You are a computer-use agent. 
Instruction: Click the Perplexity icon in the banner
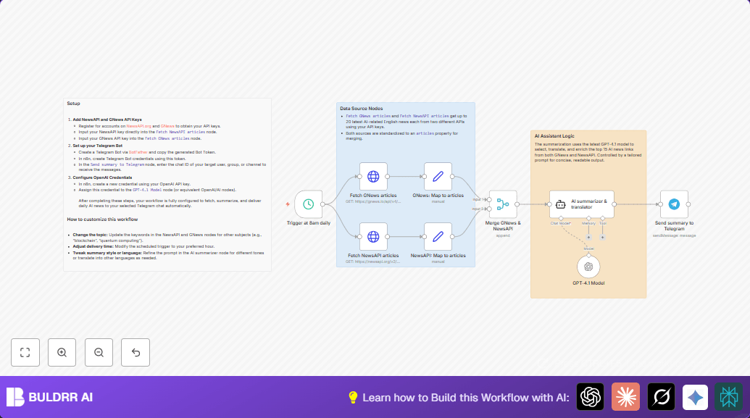(x=729, y=397)
